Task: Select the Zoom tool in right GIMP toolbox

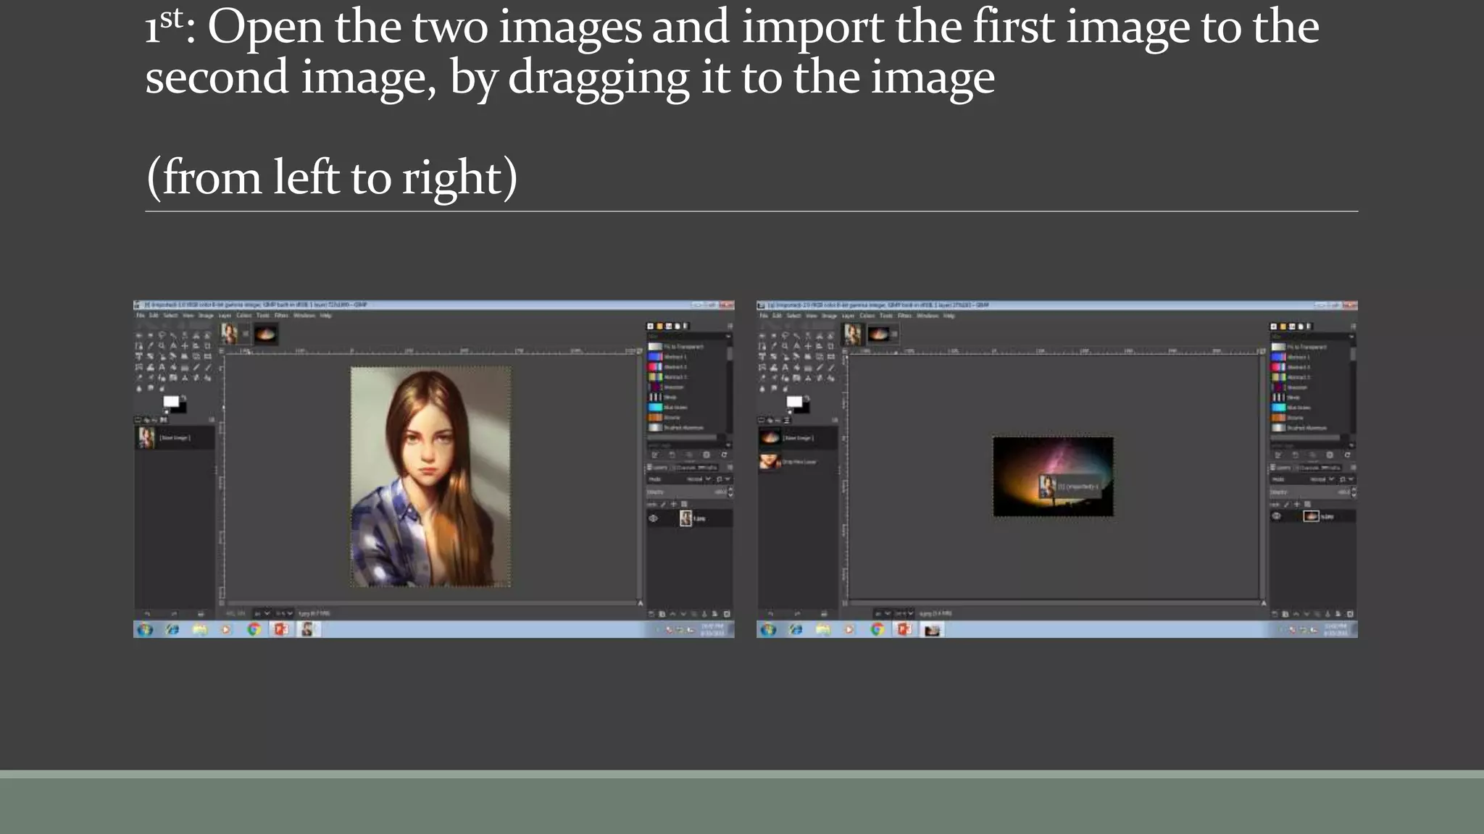Action: (x=785, y=346)
